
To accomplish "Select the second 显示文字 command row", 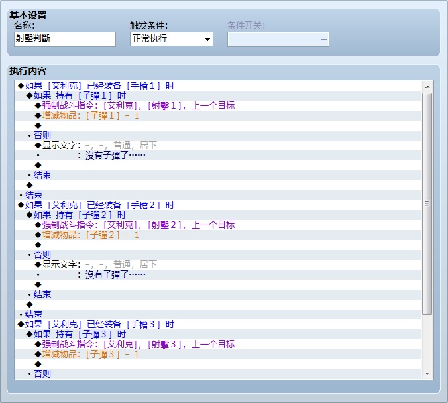I will [218, 264].
